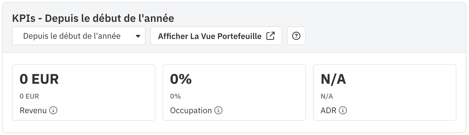Screen dimensions: 469x135
Task: Click the large 0% occupancy value
Action: click(181, 79)
